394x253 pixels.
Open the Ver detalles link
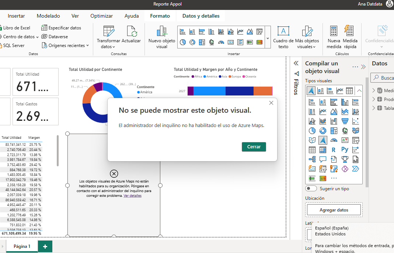(x=132, y=196)
